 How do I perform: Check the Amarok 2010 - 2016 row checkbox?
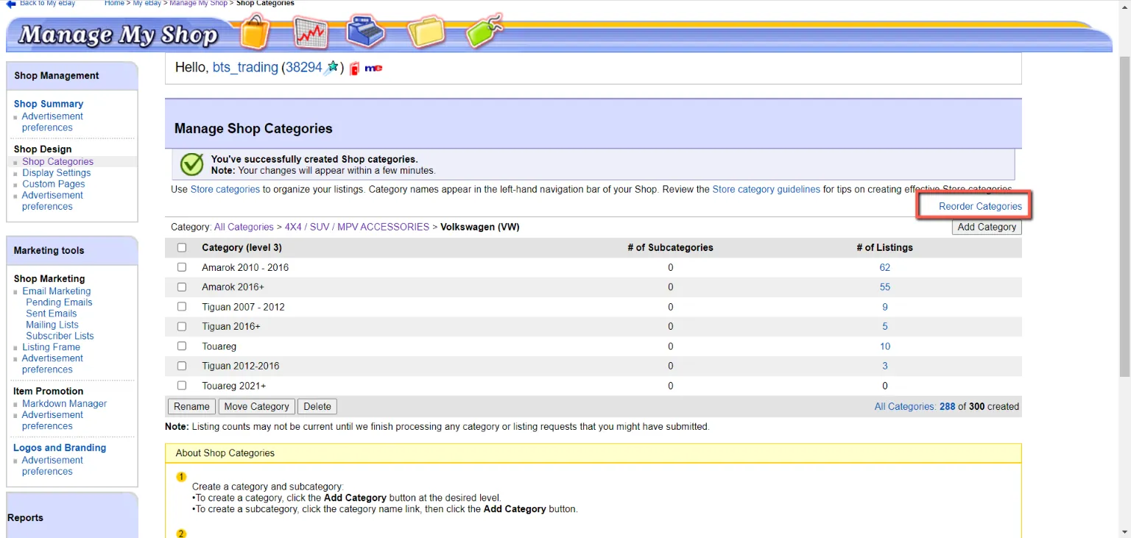click(182, 267)
